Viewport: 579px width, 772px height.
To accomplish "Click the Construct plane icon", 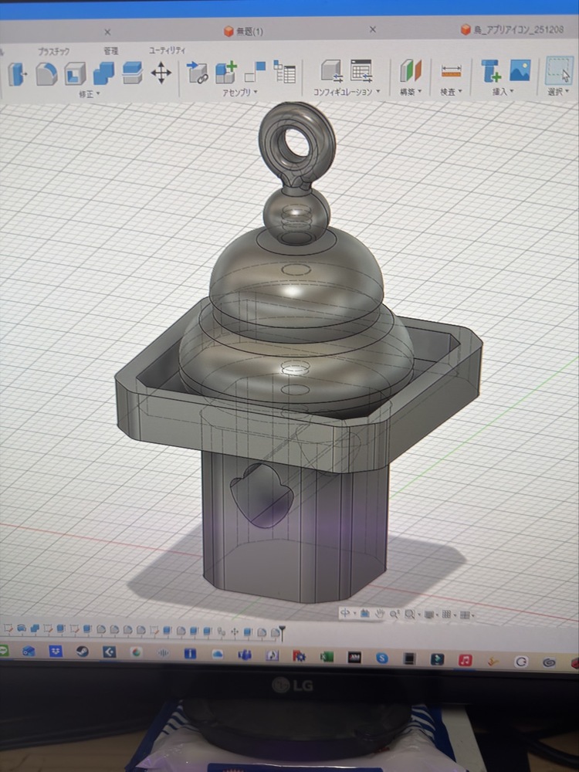I will coord(411,72).
